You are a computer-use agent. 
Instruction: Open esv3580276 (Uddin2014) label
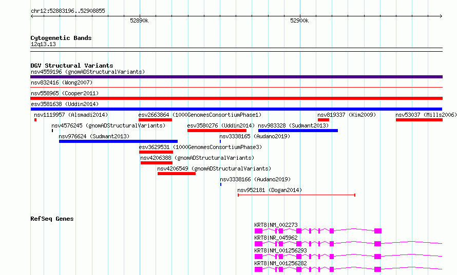point(221,125)
